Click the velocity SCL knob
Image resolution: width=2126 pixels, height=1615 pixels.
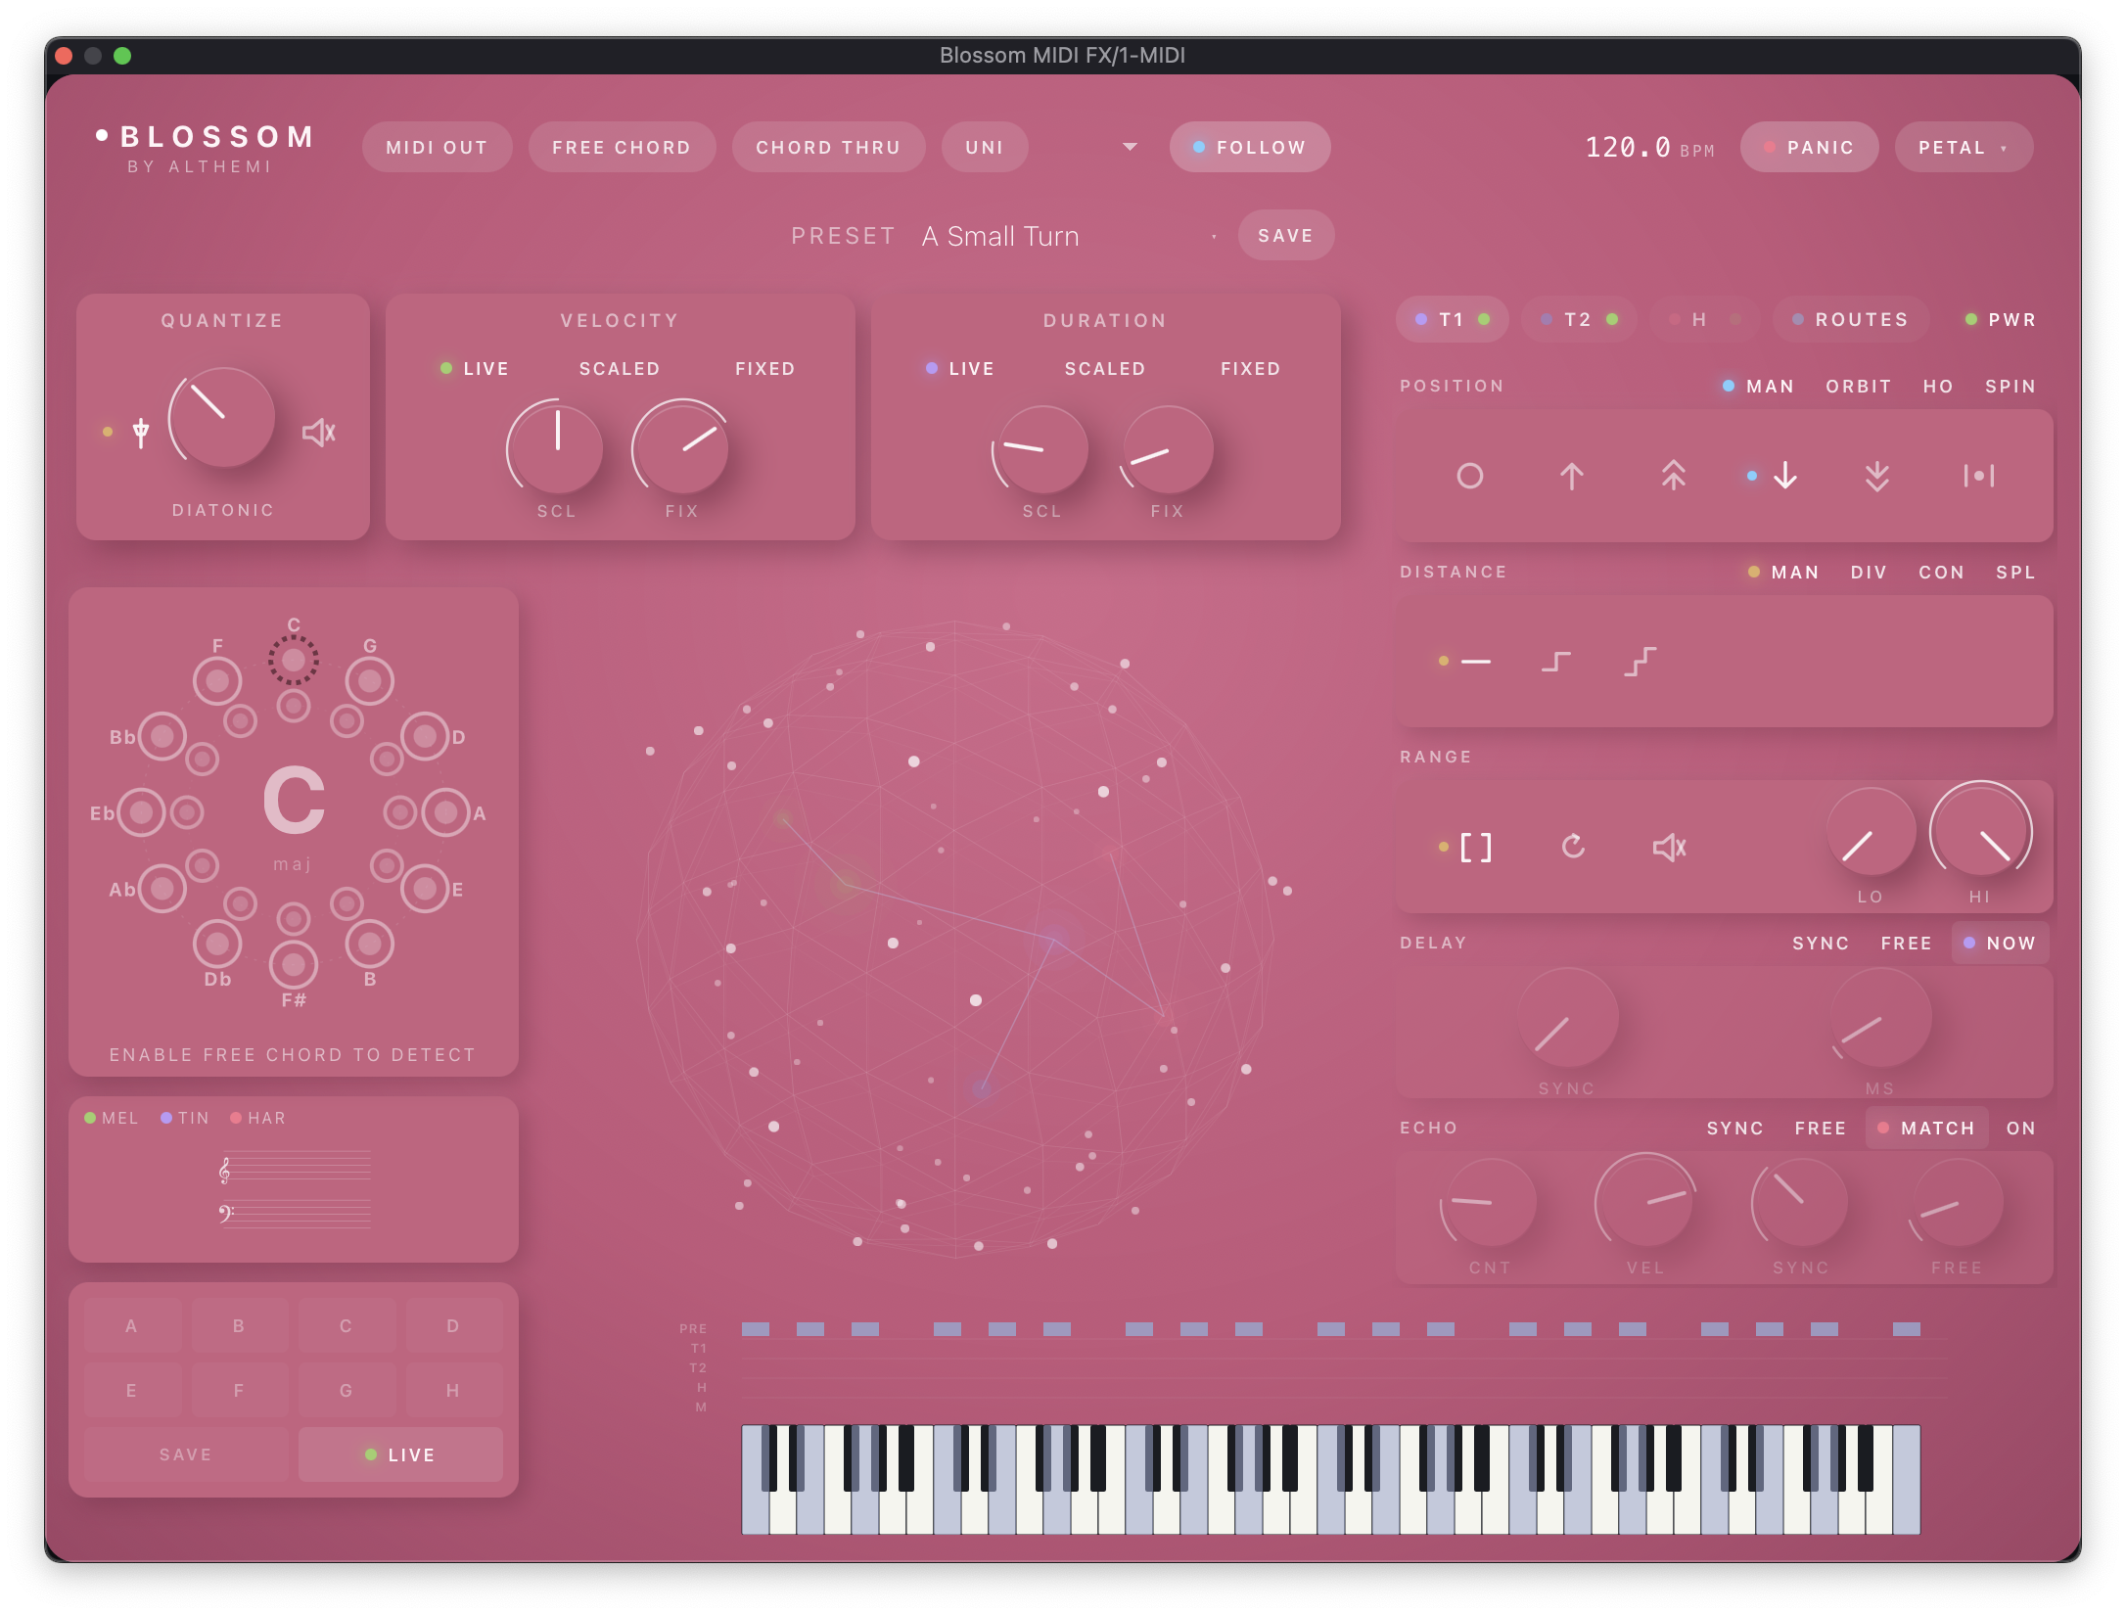tap(557, 448)
